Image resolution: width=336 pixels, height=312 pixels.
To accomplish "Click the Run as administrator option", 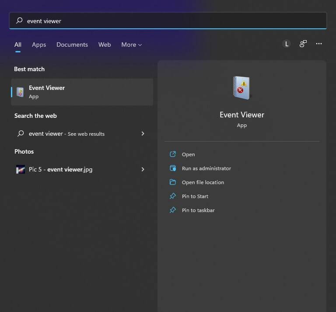I will point(206,168).
